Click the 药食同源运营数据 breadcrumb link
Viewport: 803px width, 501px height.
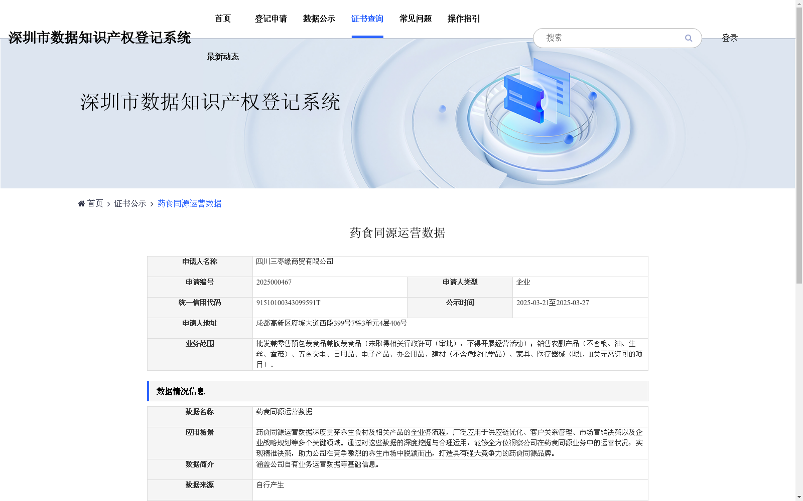click(x=190, y=203)
